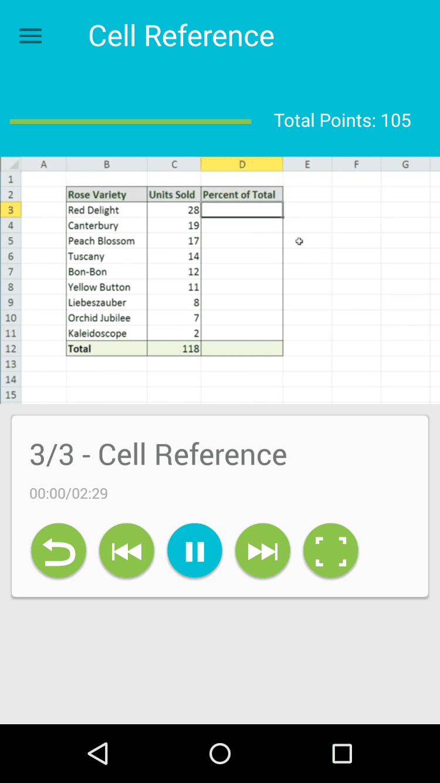Click column D header in spreadsheet
This screenshot has height=783, width=440.
242,164
